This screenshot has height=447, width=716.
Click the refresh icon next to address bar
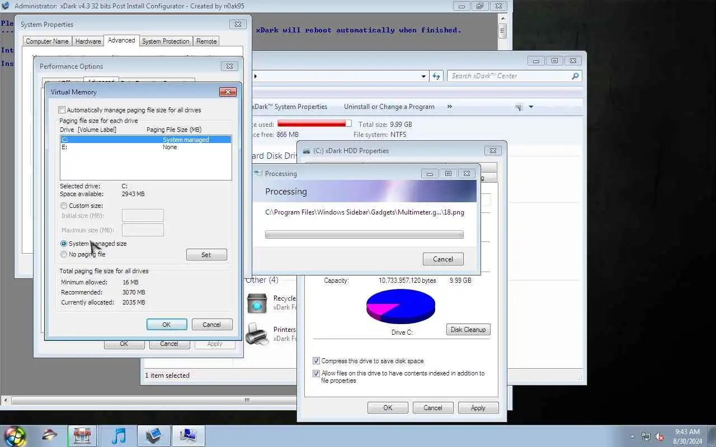point(436,76)
